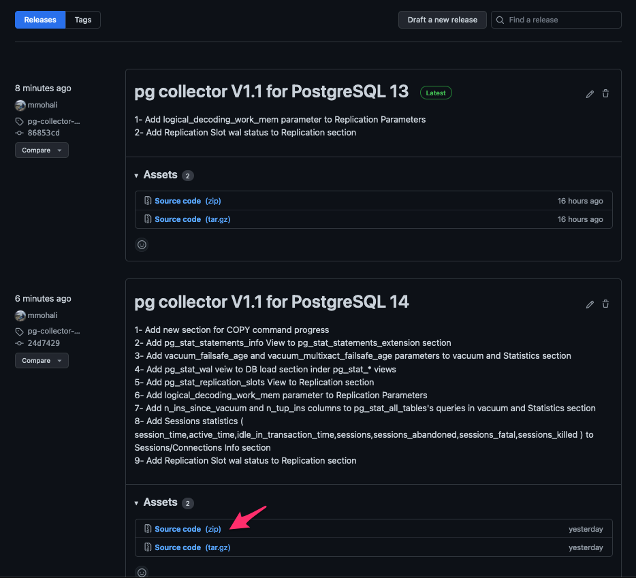
Task: Open the Tags tab
Action: [83, 20]
